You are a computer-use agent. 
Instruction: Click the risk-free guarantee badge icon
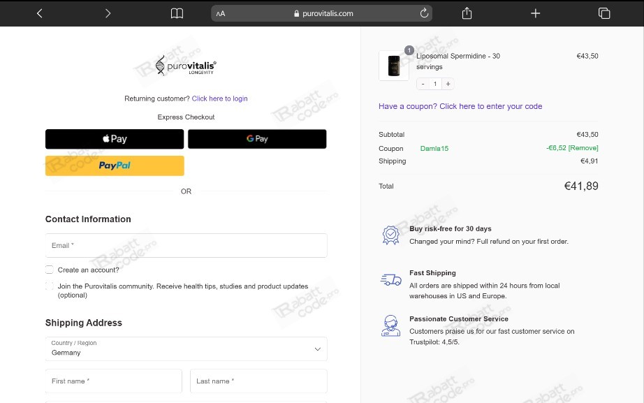pos(390,235)
